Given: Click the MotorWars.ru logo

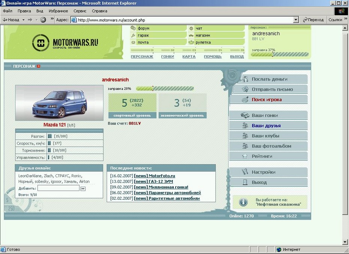Looking at the screenshot, I should (x=65, y=43).
